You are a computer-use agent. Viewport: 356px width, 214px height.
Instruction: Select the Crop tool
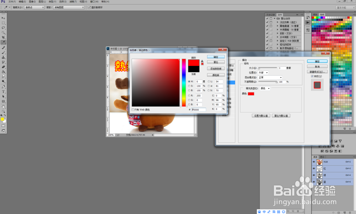(4, 37)
